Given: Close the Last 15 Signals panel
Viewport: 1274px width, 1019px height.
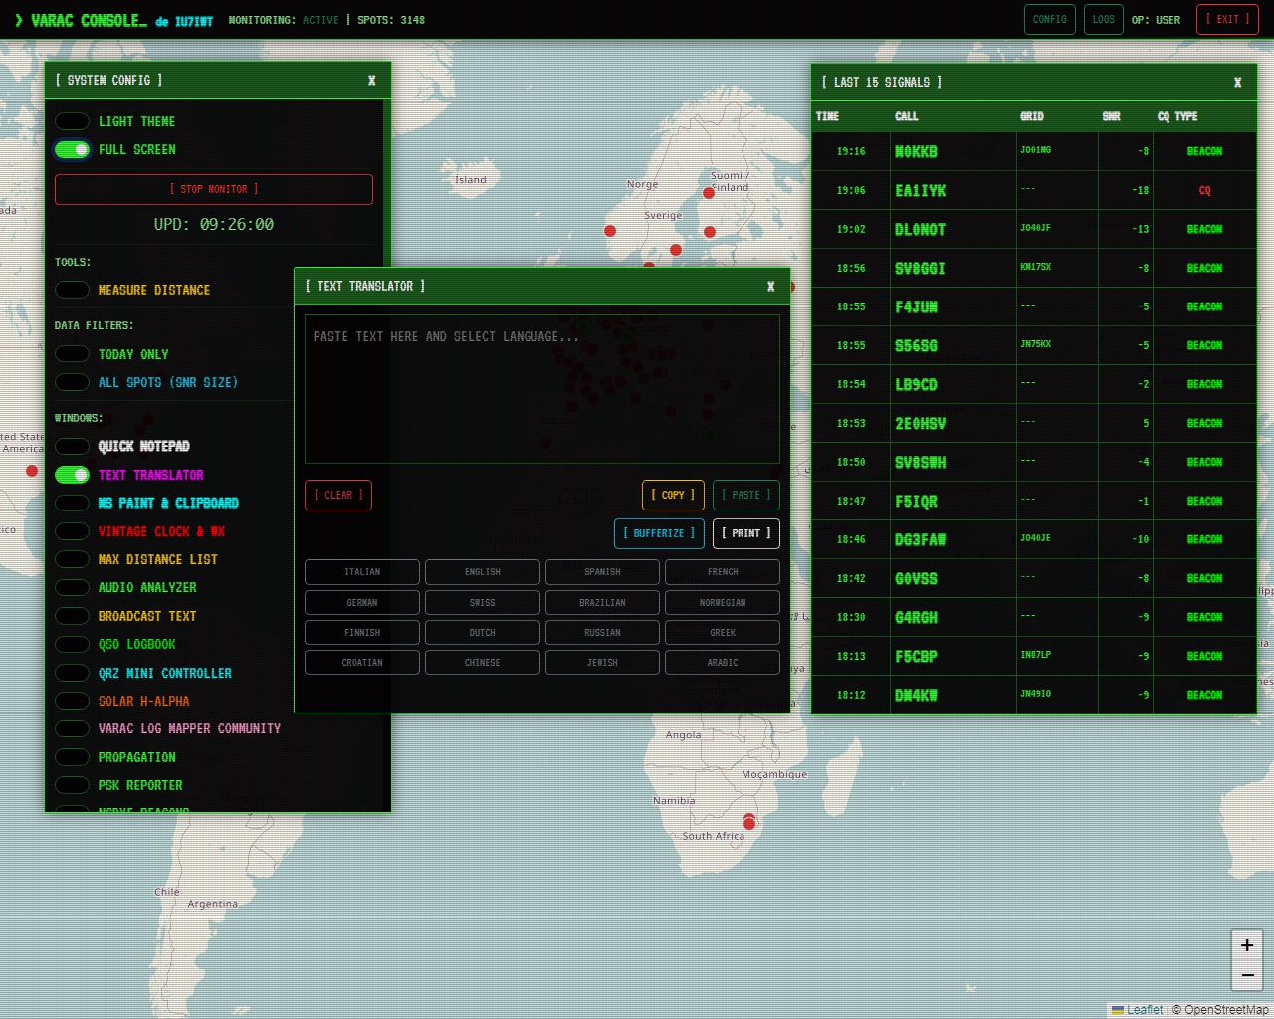Looking at the screenshot, I should click(x=1237, y=83).
